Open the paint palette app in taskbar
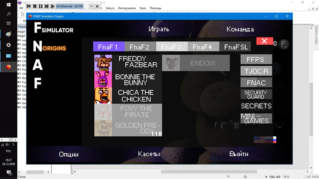319x179 pixels. 9,34
